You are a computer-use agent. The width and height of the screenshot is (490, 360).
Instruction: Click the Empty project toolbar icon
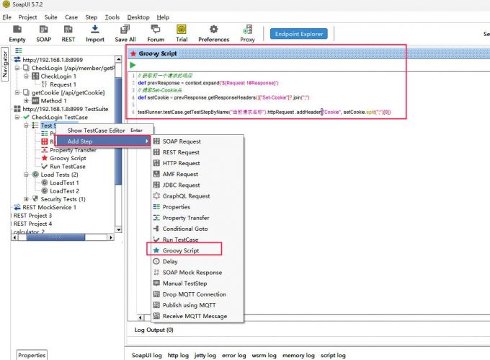(17, 34)
